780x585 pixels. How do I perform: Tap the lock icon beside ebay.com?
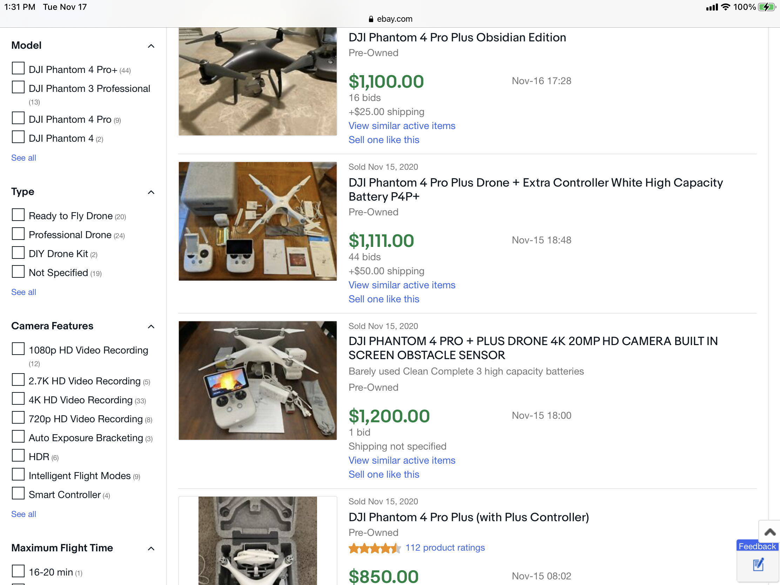tap(371, 19)
